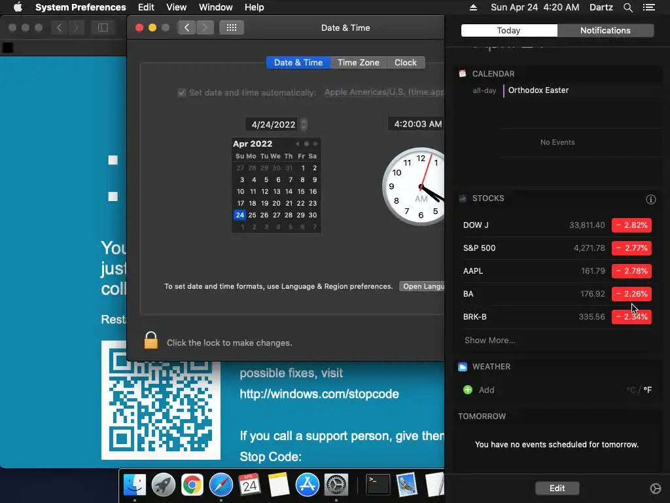The width and height of the screenshot is (670, 503).
Task: Select day 15 in the calendar
Action: pyautogui.click(x=301, y=191)
